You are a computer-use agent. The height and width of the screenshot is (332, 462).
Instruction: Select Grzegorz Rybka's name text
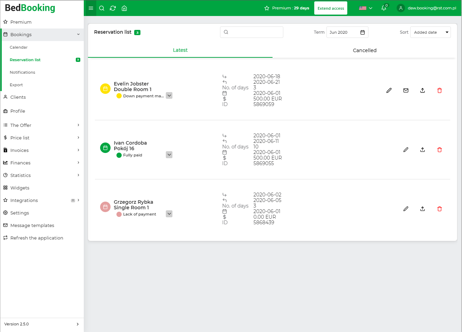133,202
